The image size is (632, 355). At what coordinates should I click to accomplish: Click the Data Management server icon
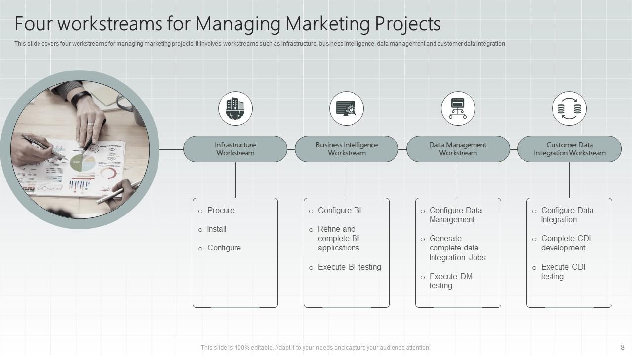coord(458,108)
